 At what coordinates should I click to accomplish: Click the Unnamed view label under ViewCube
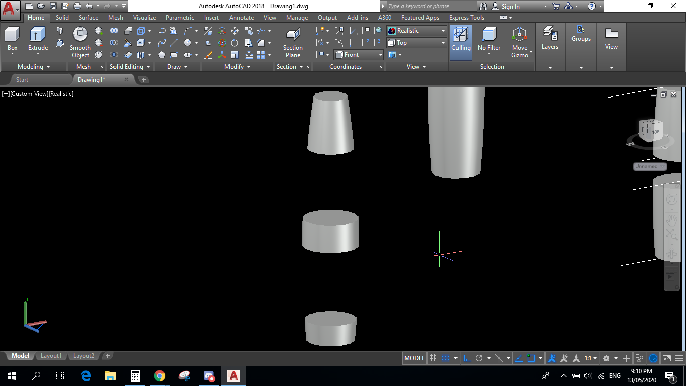coord(649,166)
